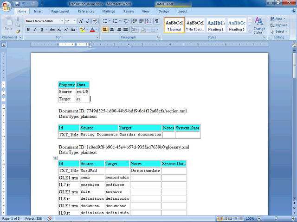Open the Office Button menu
Screen dimensions: 297x222
click(6, 6)
